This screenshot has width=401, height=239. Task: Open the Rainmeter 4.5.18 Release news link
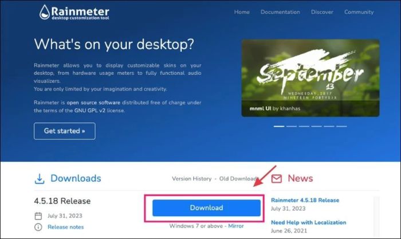point(305,200)
